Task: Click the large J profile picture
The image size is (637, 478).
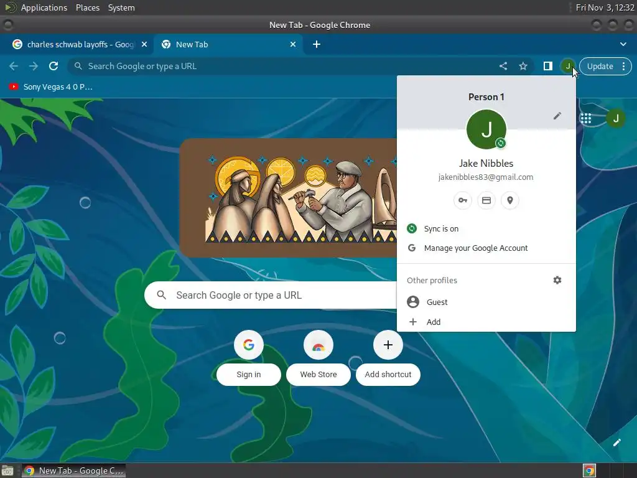Action: pyautogui.click(x=486, y=129)
